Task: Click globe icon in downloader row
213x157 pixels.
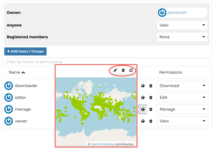Action: pos(143,86)
